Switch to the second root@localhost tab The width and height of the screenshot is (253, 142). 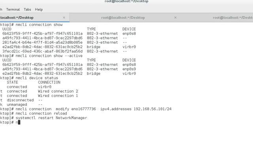[x=123, y=17]
